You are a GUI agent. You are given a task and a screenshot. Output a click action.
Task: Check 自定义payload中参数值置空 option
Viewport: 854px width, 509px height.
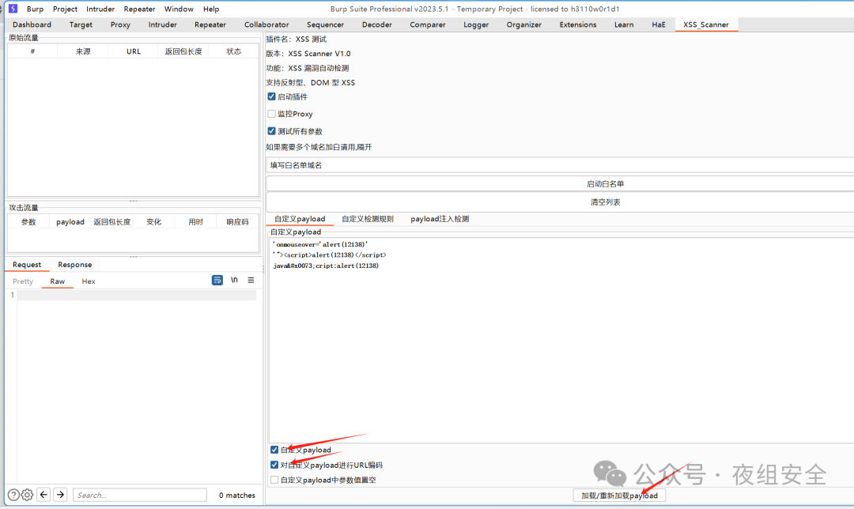pos(274,480)
